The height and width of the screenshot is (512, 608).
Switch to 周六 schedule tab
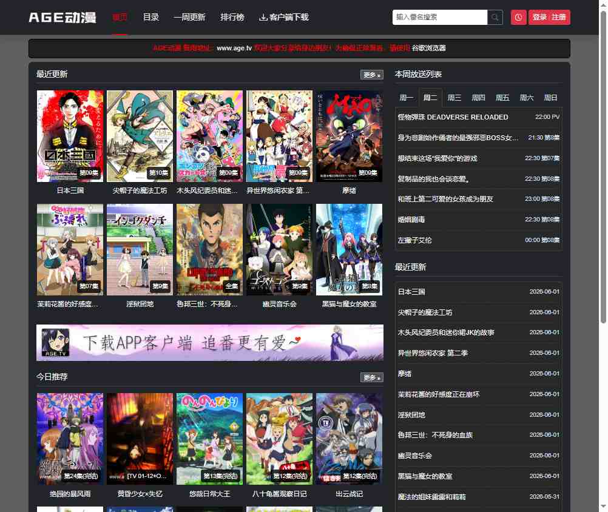click(x=527, y=98)
